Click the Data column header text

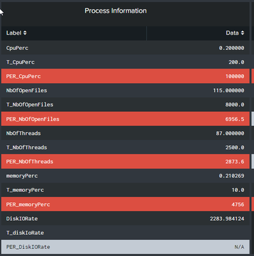[x=232, y=33]
